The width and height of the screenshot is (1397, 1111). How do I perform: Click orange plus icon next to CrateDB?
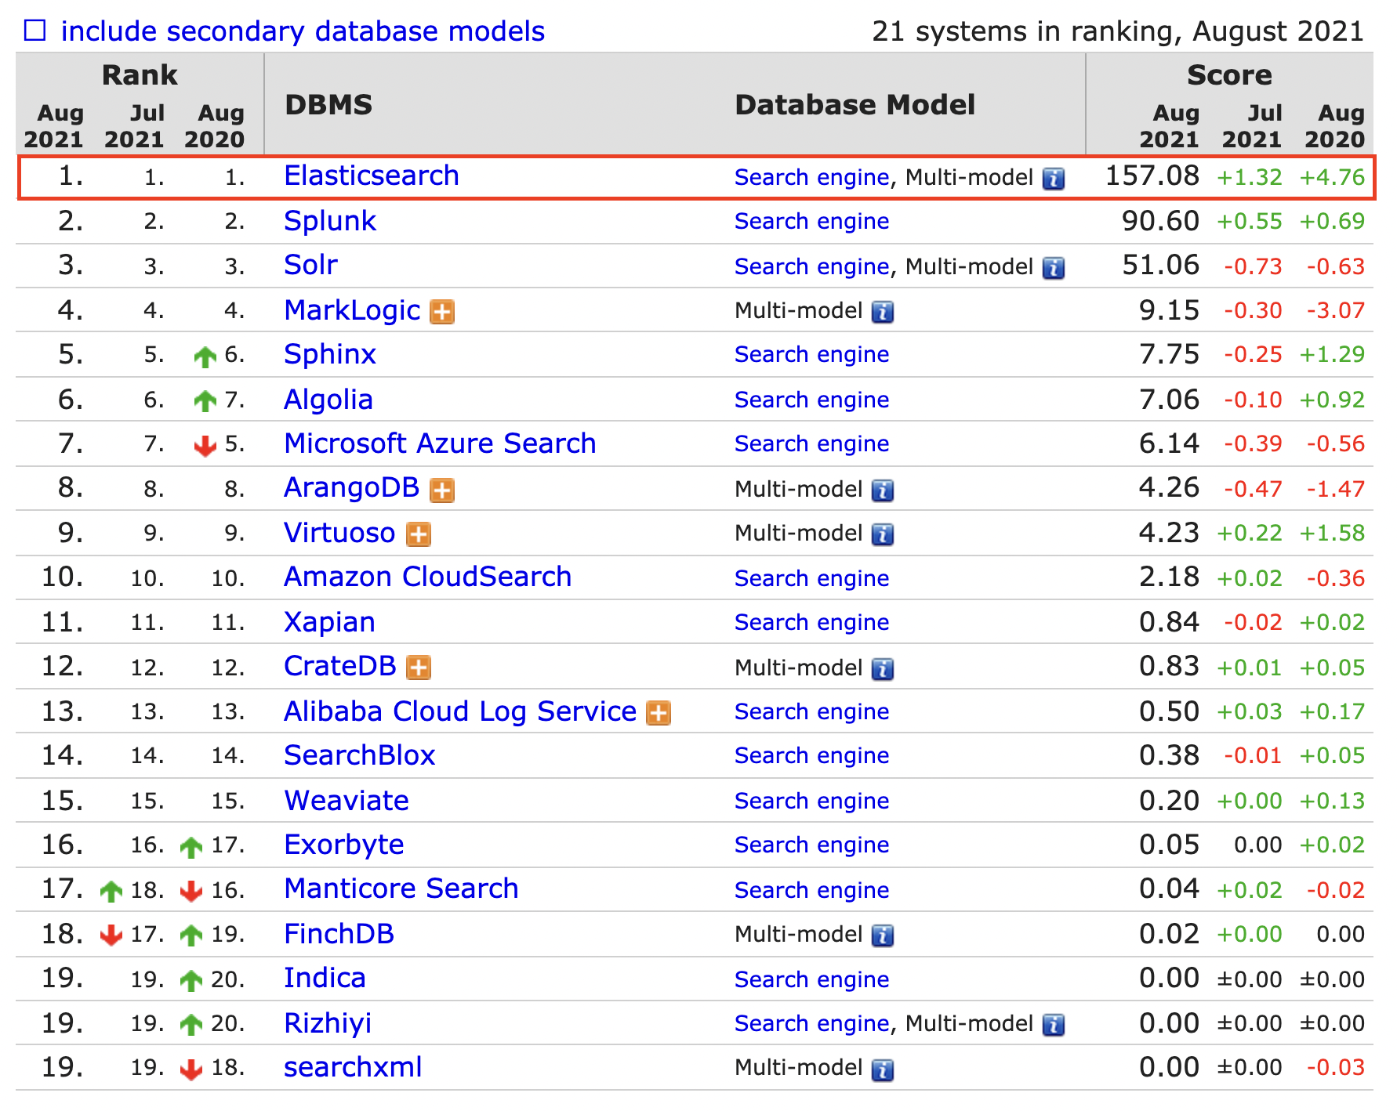point(419,668)
